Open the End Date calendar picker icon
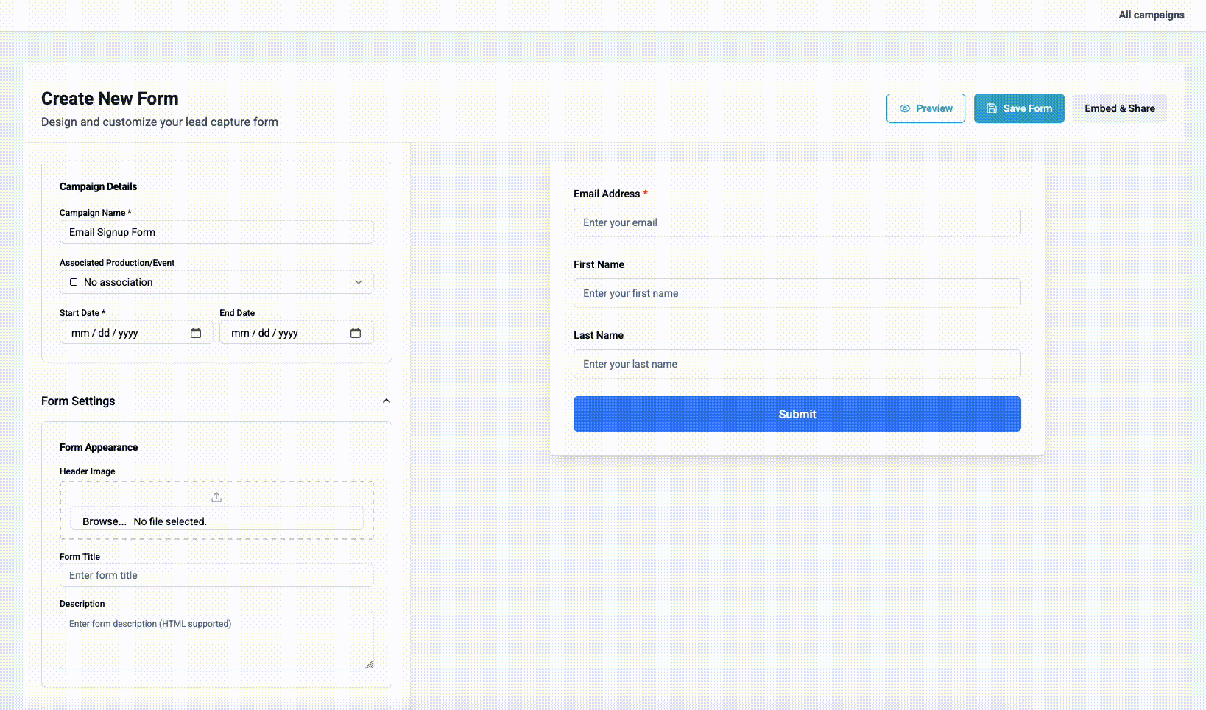1206x710 pixels. pos(356,333)
